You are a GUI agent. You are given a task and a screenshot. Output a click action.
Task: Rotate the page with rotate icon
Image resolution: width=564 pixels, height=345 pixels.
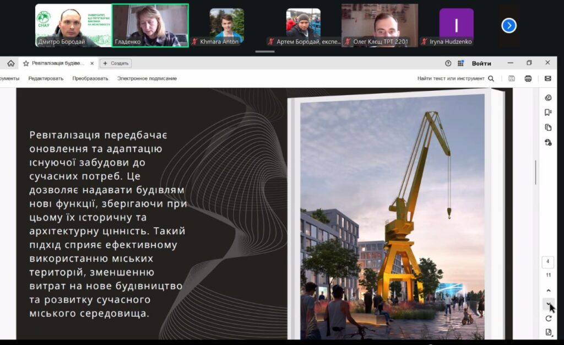click(x=548, y=319)
